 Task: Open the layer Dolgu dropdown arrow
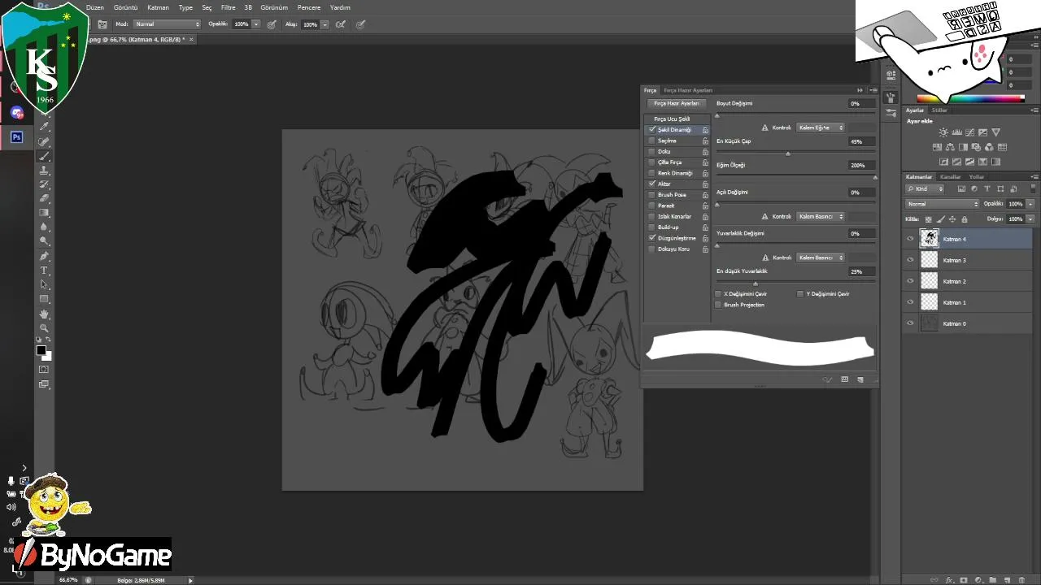(x=1030, y=219)
